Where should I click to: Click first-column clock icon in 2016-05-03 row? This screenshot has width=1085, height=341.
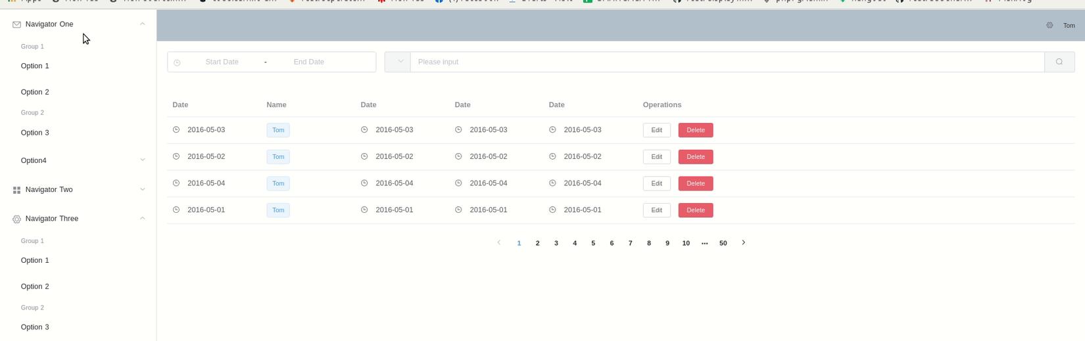[x=176, y=130]
